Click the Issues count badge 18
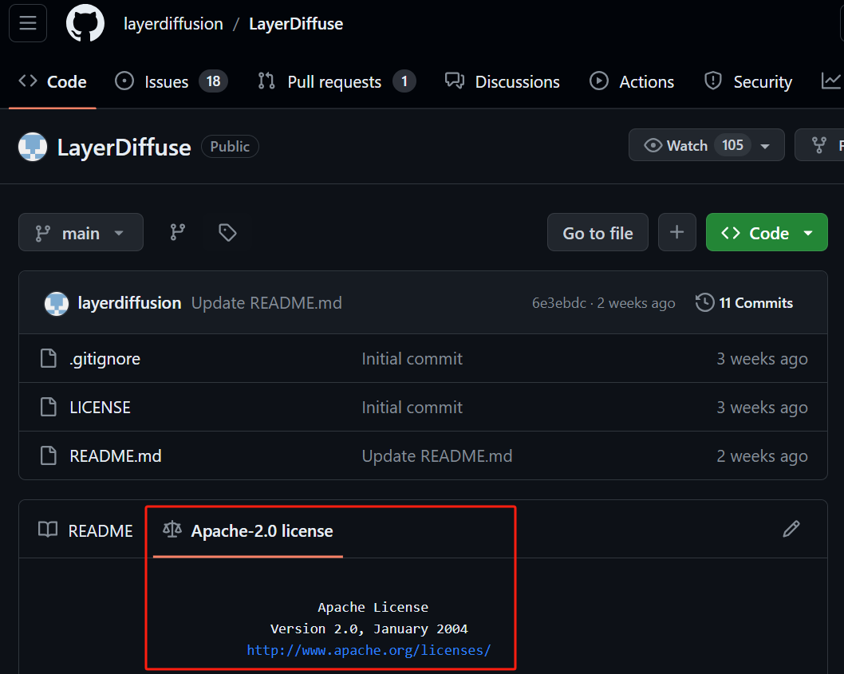The width and height of the screenshot is (844, 674). (214, 81)
